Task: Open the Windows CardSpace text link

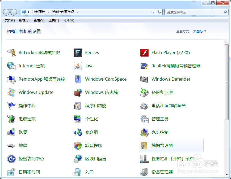Action: tap(106, 79)
